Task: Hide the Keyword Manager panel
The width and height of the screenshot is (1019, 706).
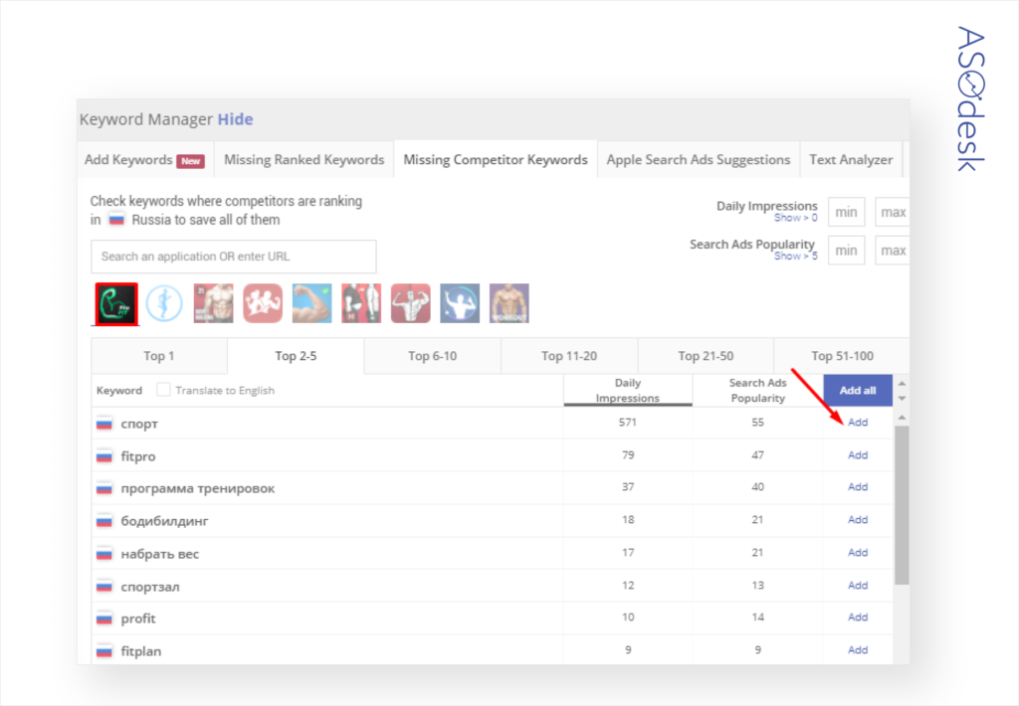Action: (x=235, y=119)
